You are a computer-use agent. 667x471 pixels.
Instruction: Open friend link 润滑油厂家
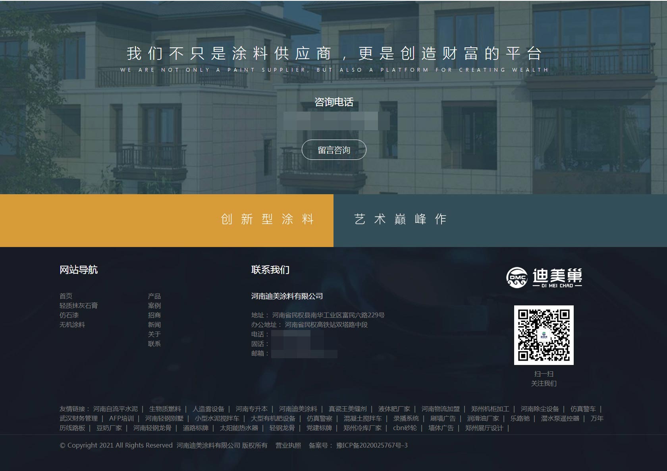click(x=483, y=418)
